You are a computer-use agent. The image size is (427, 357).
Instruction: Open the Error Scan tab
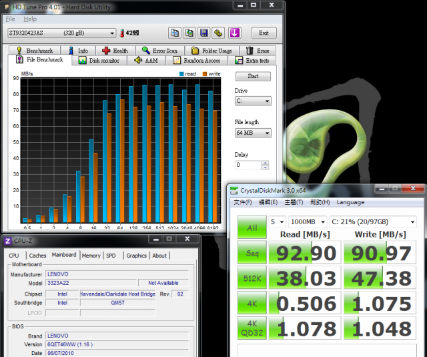(160, 51)
